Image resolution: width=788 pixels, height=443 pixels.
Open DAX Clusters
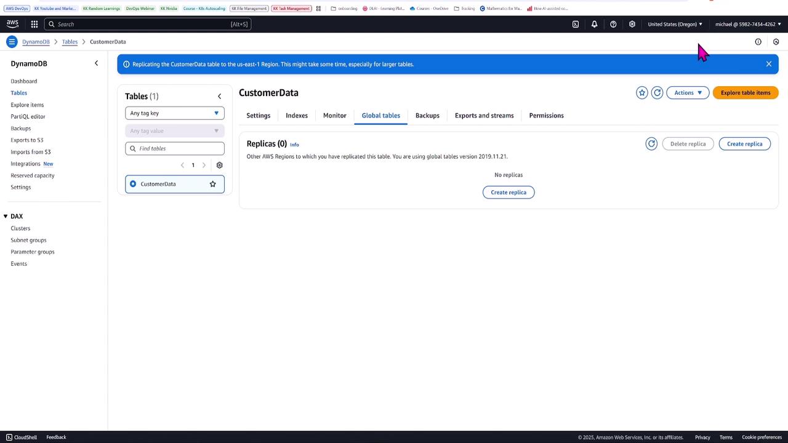coord(20,228)
